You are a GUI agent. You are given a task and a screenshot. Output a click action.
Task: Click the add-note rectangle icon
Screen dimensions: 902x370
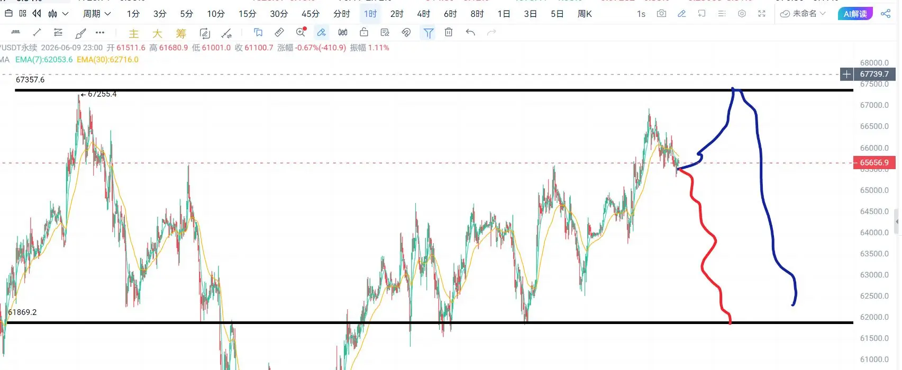click(x=701, y=14)
